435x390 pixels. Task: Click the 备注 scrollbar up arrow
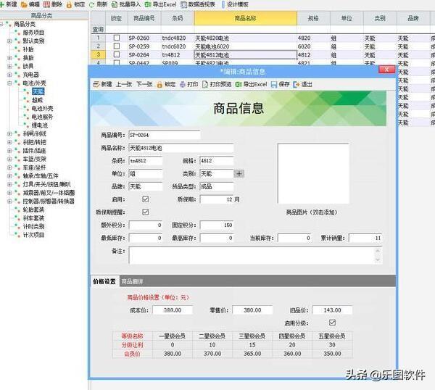(x=378, y=251)
